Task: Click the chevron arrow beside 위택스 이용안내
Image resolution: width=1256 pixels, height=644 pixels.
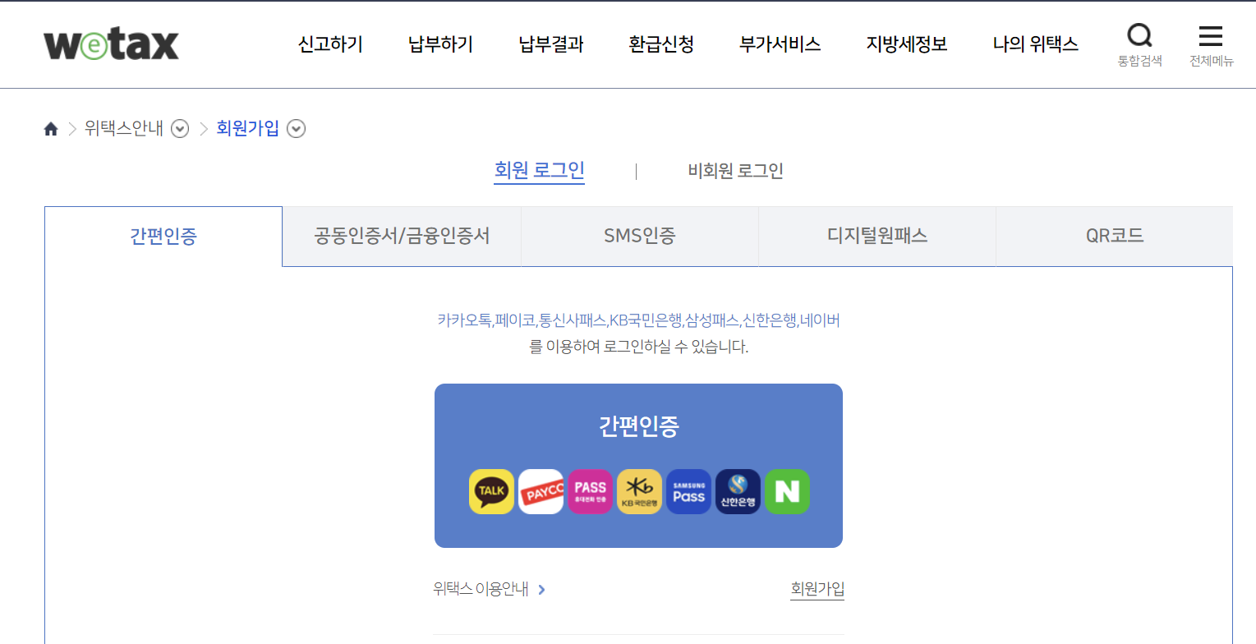Action: [x=541, y=590]
